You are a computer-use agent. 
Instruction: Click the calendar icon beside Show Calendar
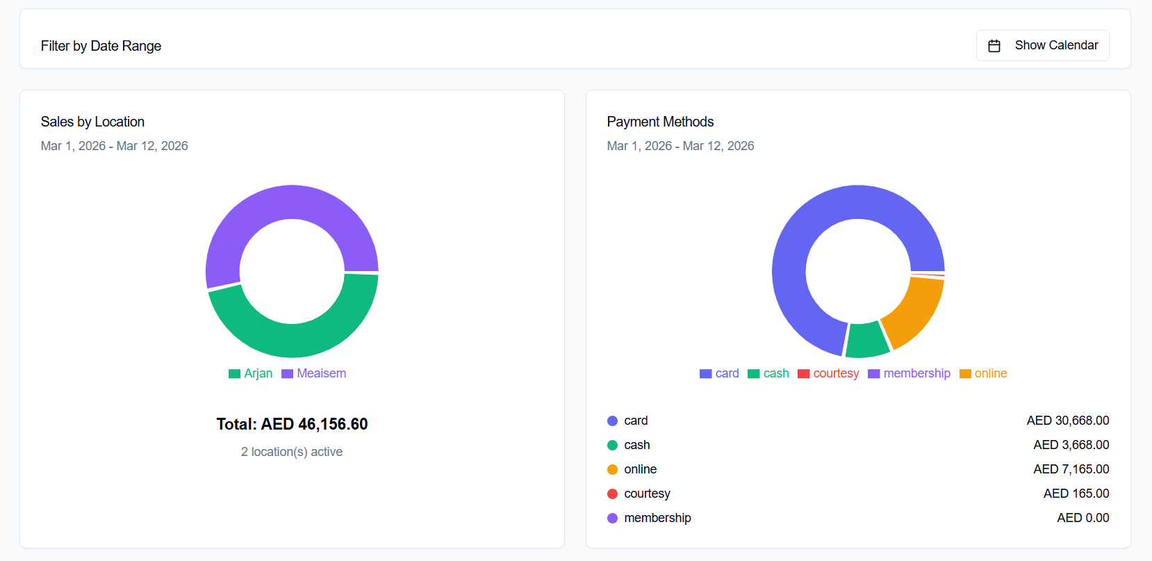click(994, 46)
